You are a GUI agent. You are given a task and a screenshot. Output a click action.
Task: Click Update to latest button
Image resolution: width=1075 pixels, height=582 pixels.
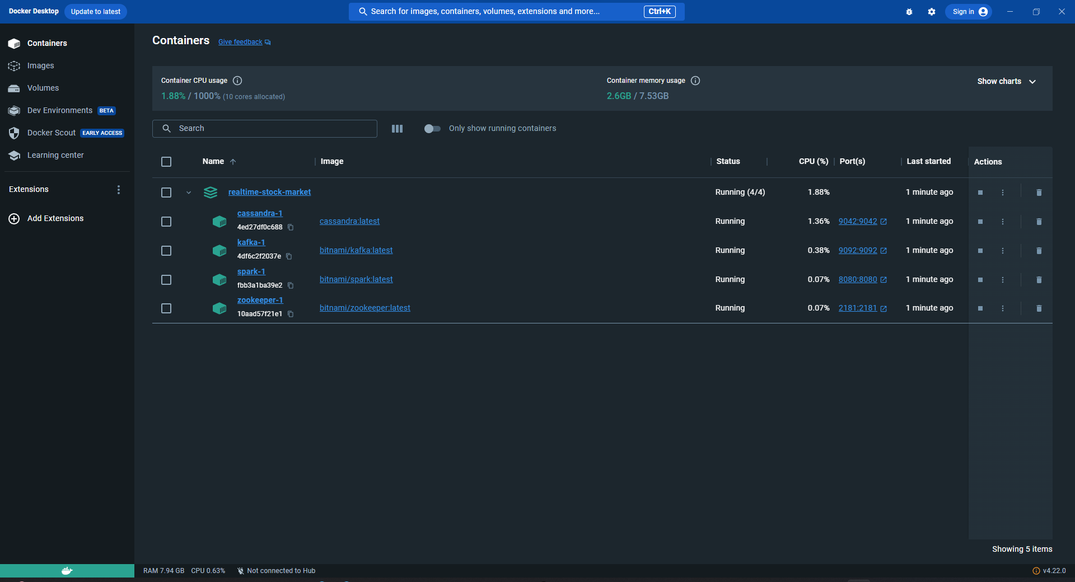(x=96, y=12)
